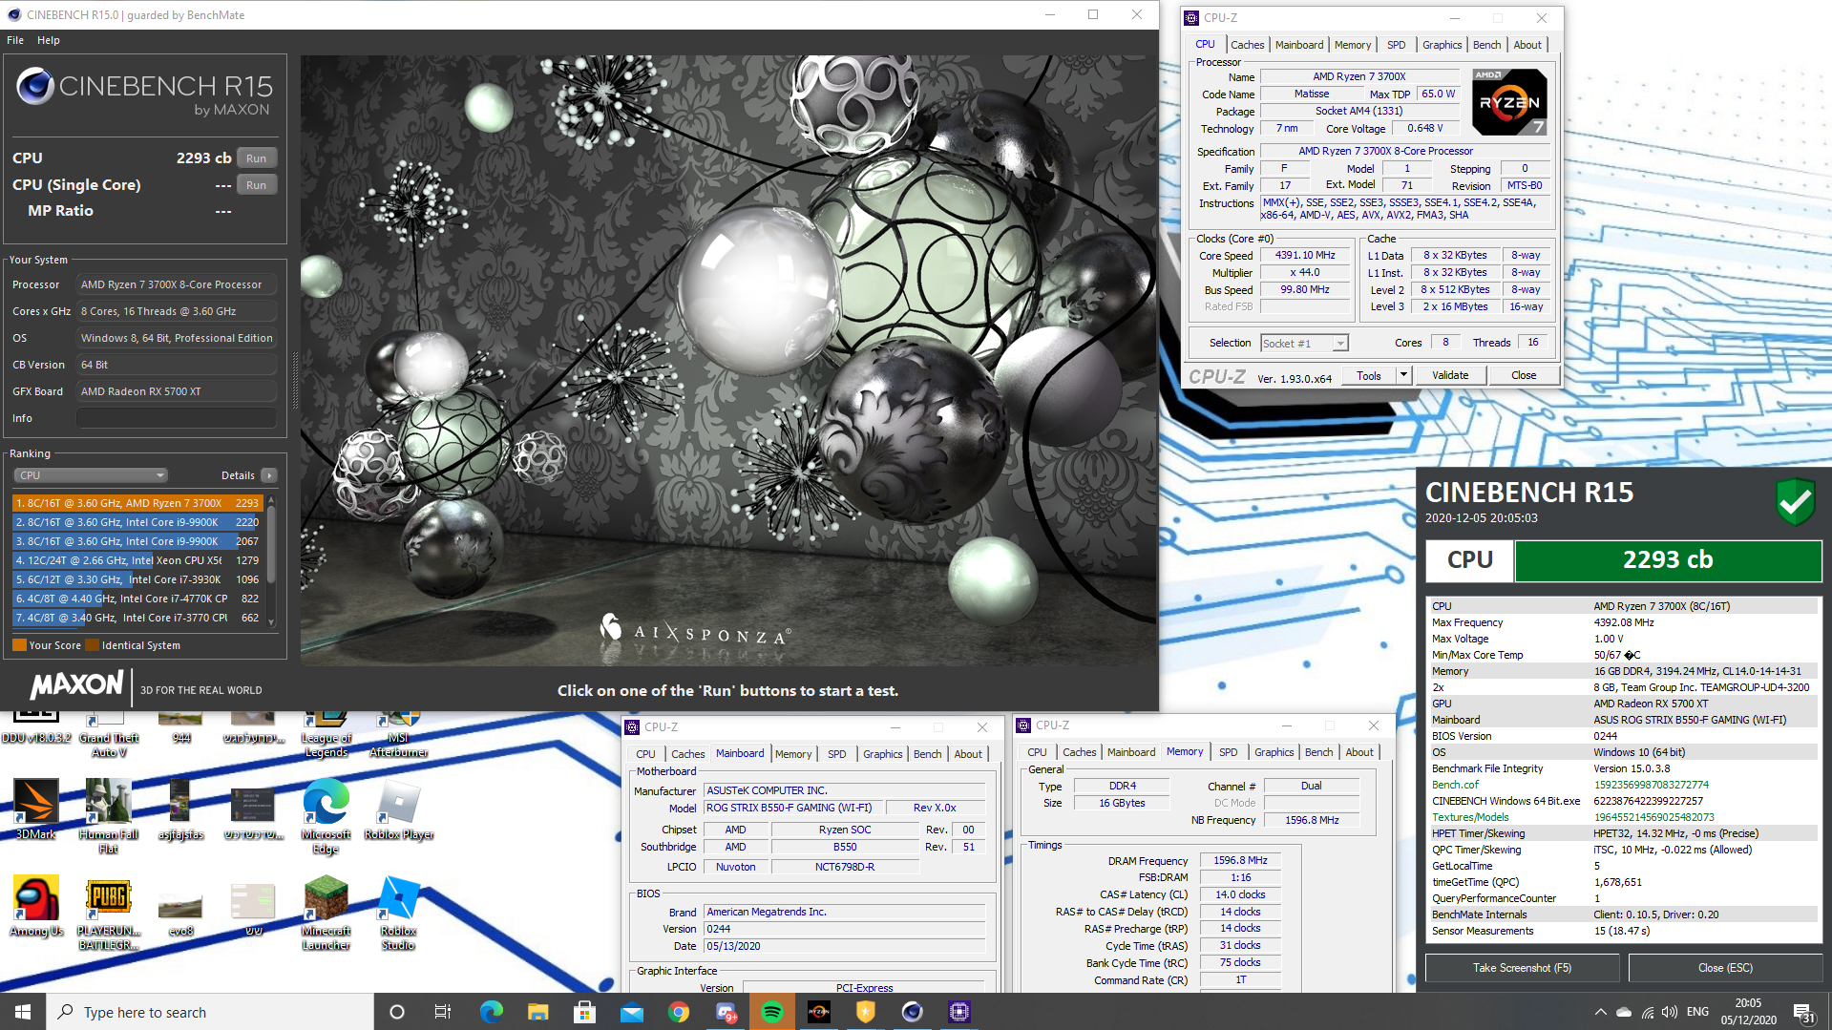
Task: Select the Xeon 12C/24T ranking row
Action: coord(137,560)
